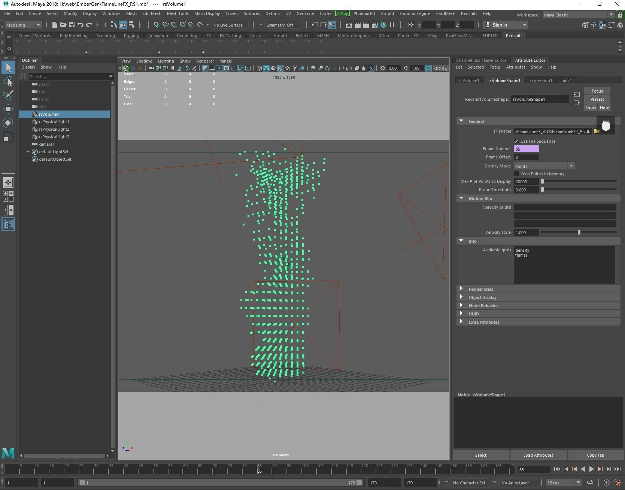The height and width of the screenshot is (490, 625).
Task: Enable snap to curves
Action: click(165, 25)
